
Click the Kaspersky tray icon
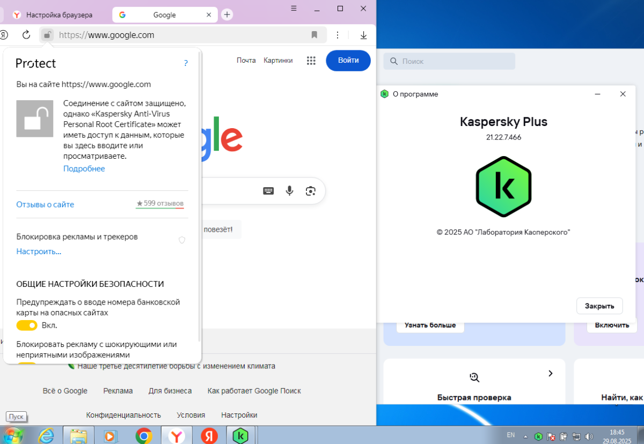tap(538, 436)
